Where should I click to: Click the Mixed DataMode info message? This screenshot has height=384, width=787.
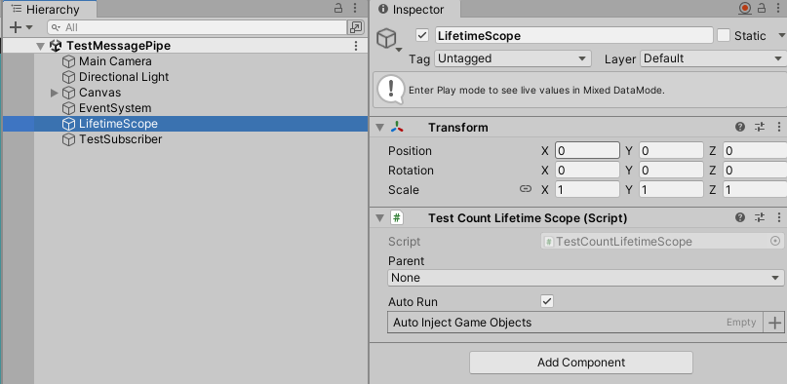pos(579,90)
